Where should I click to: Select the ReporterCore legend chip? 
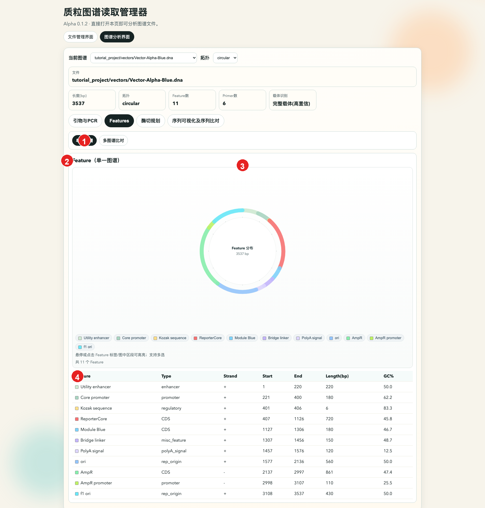click(208, 338)
